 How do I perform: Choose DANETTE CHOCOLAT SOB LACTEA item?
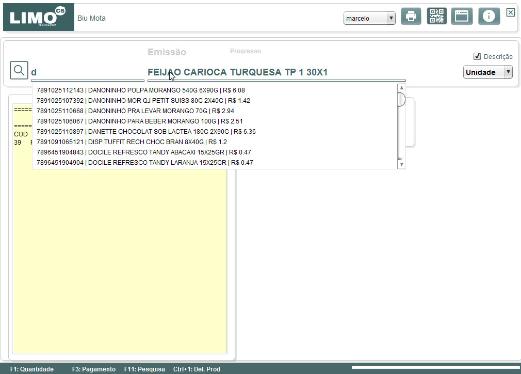tap(146, 131)
